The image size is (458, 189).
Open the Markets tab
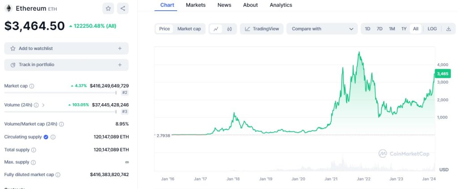(x=195, y=5)
